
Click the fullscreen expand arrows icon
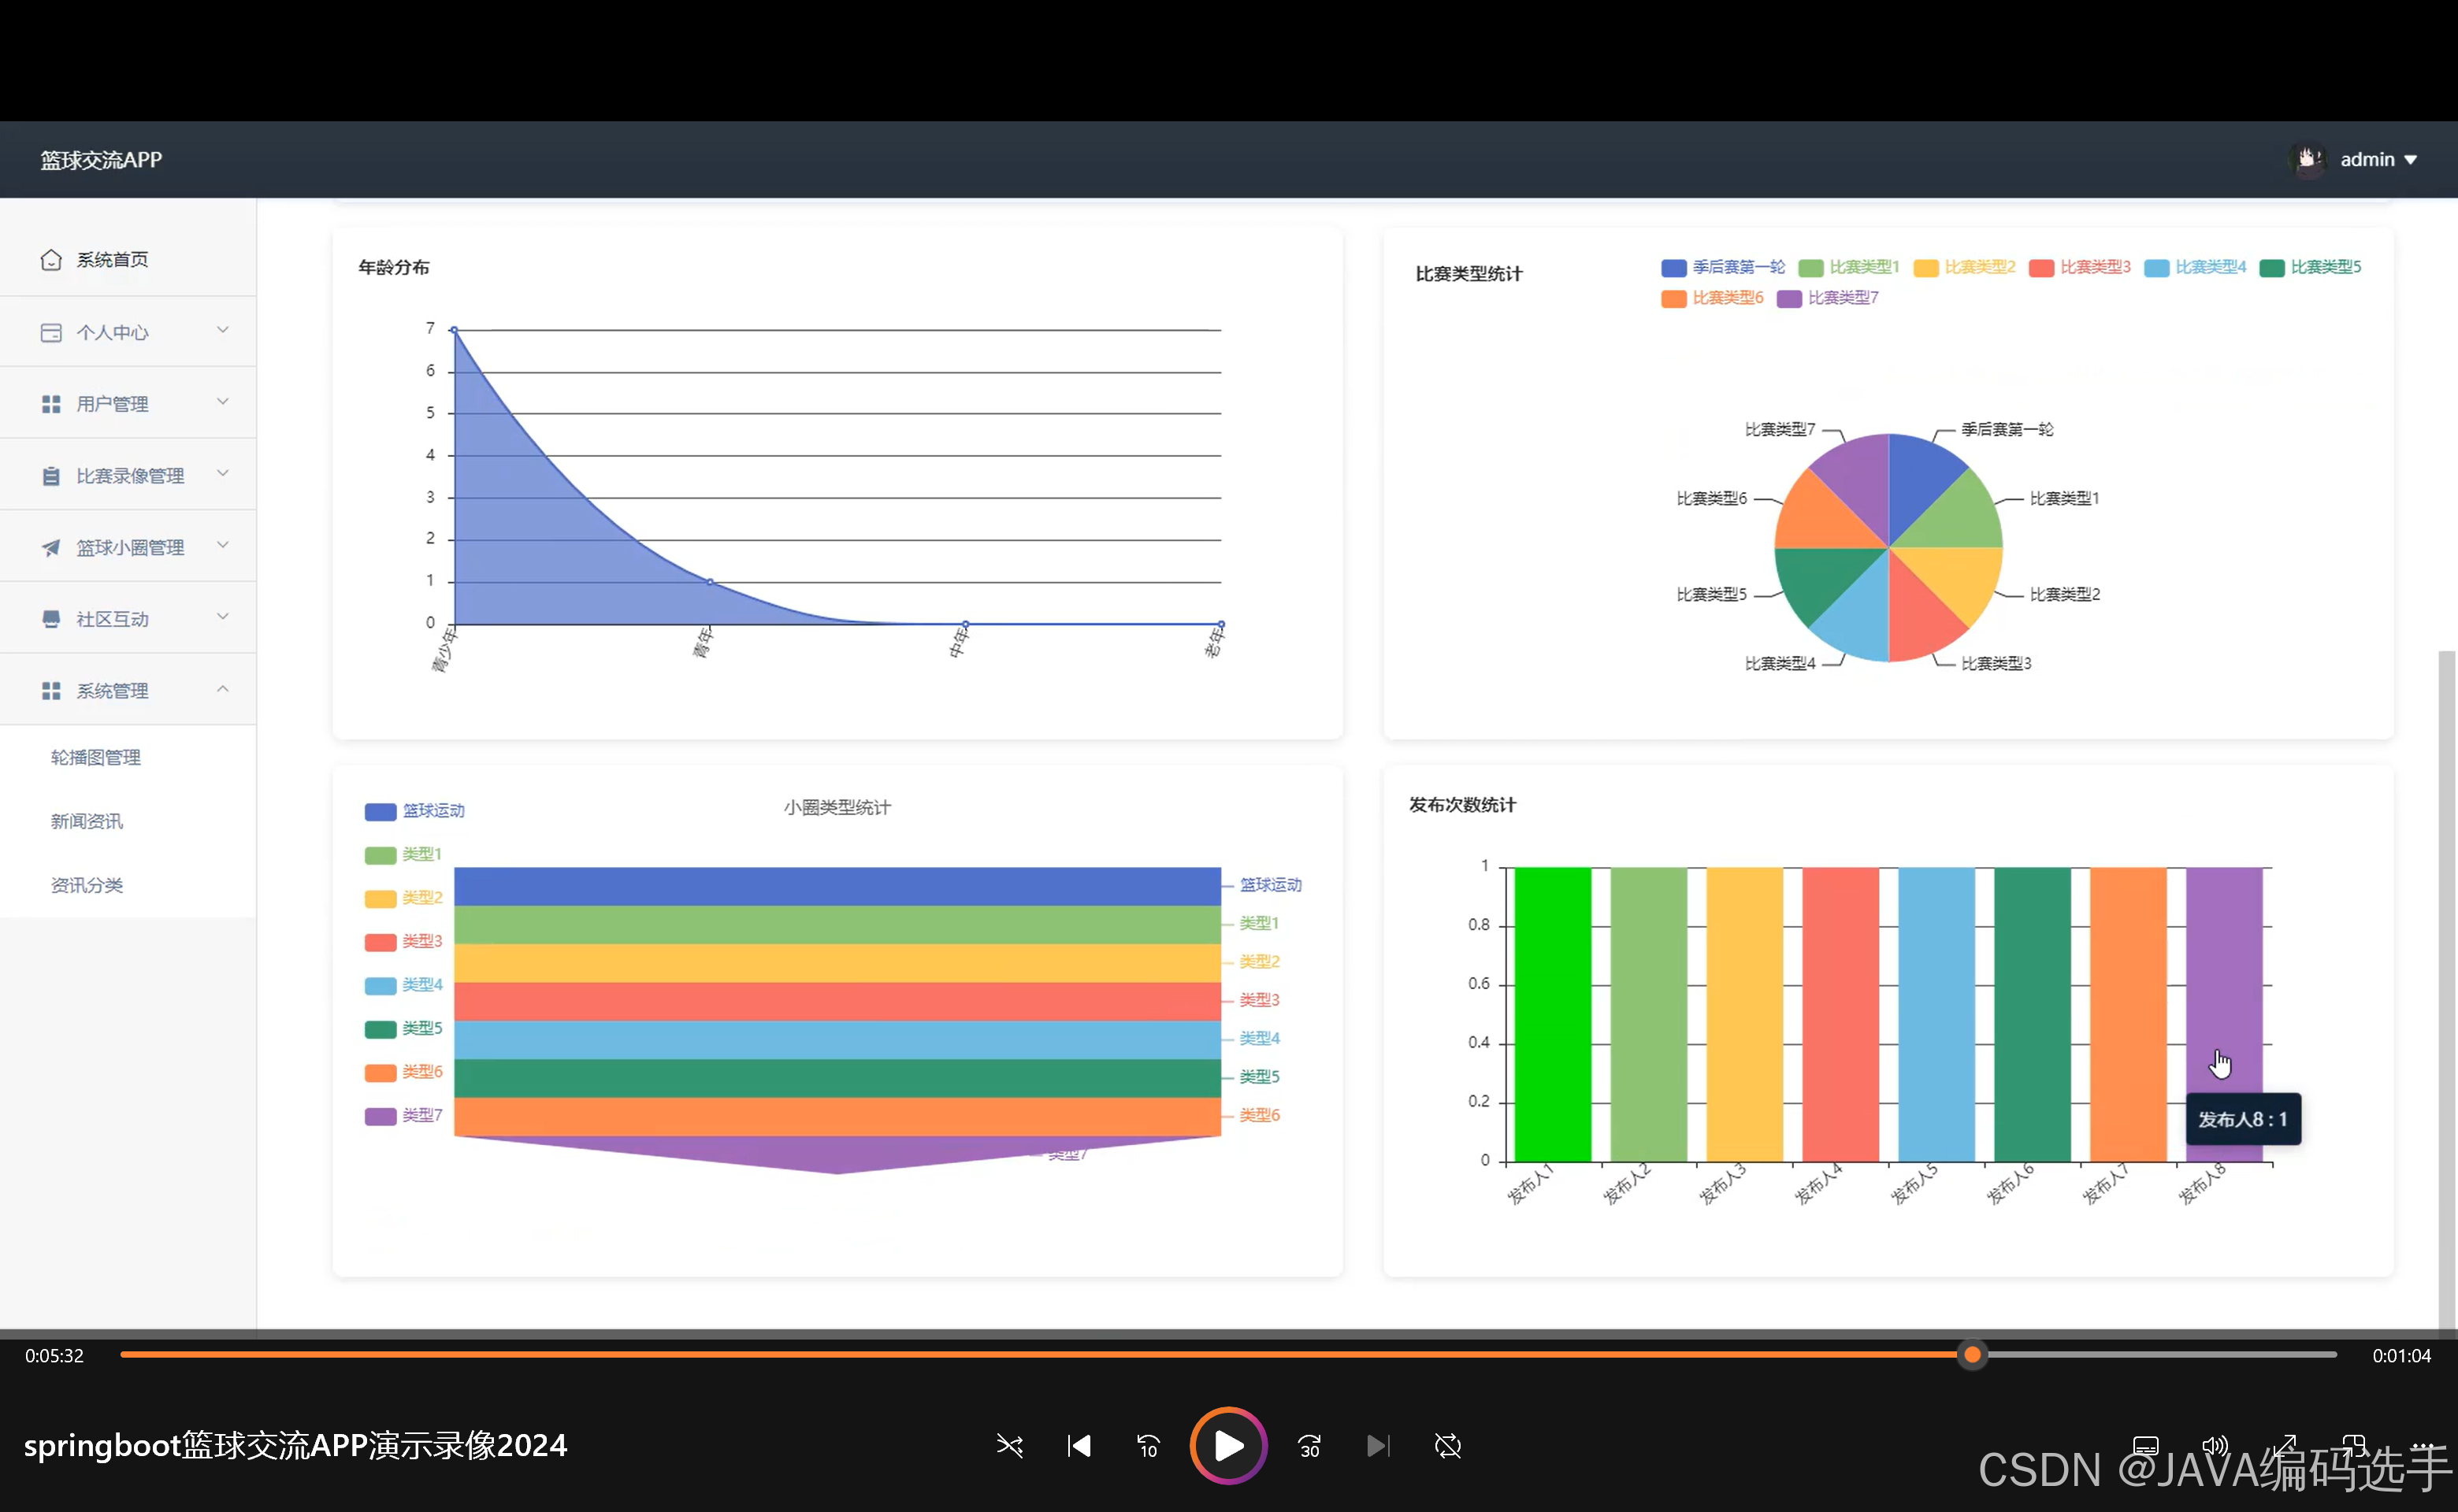pyautogui.click(x=2284, y=1445)
